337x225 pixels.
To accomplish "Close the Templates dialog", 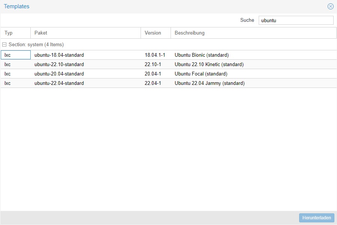I will 331,6.
